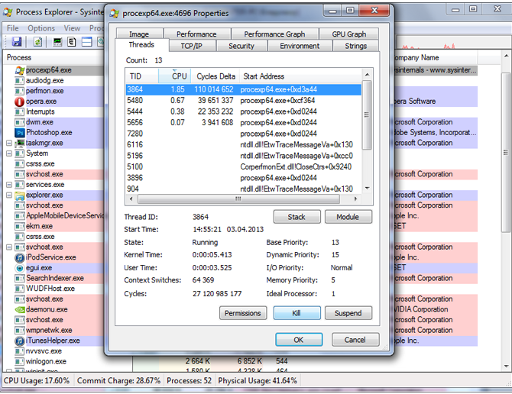Select the Photoshop.exe process icon
512x394 pixels.
coord(19,133)
